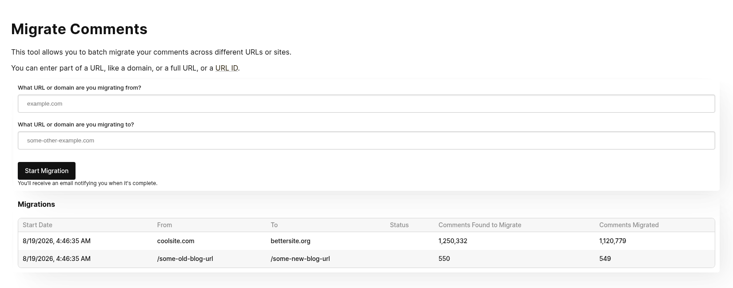
Task: Select the coolsite.com cell
Action: 175,241
